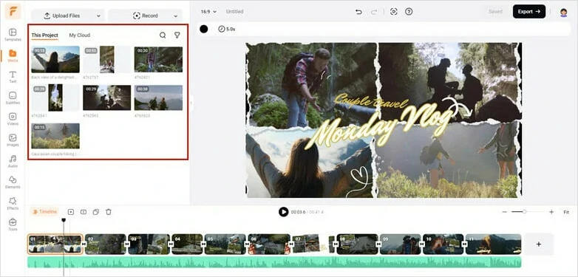Select the 00:13 back view media thumbnail
The image size is (578, 277).
click(x=55, y=59)
